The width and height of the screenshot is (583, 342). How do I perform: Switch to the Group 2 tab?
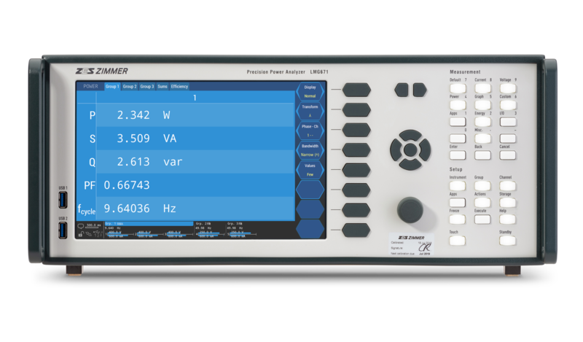[x=130, y=87]
